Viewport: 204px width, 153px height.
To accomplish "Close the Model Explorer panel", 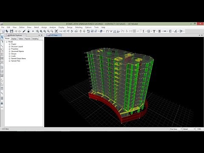I will pyautogui.click(x=42, y=35).
